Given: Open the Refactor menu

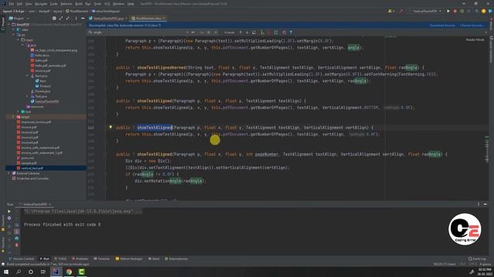Looking at the screenshot, I should pyautogui.click(x=66, y=4).
